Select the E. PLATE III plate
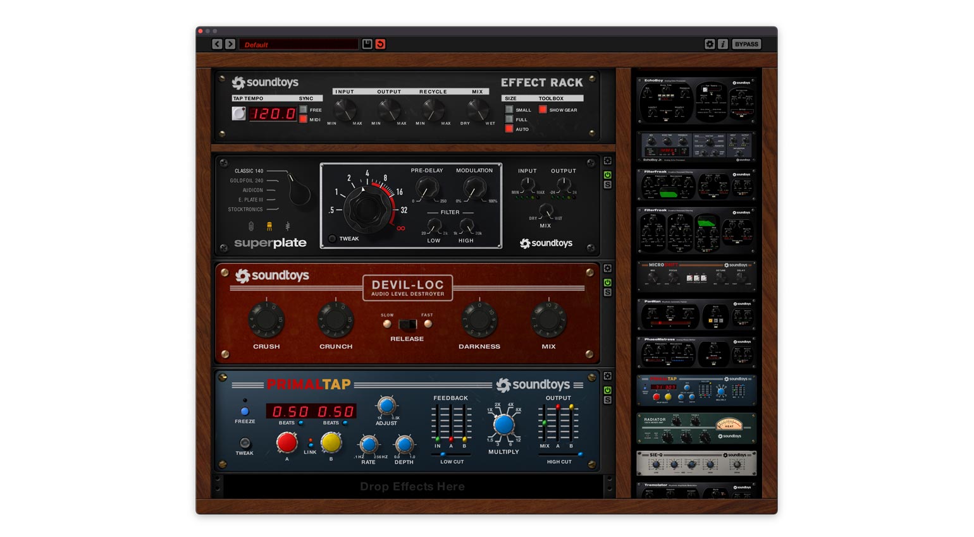 (x=251, y=200)
